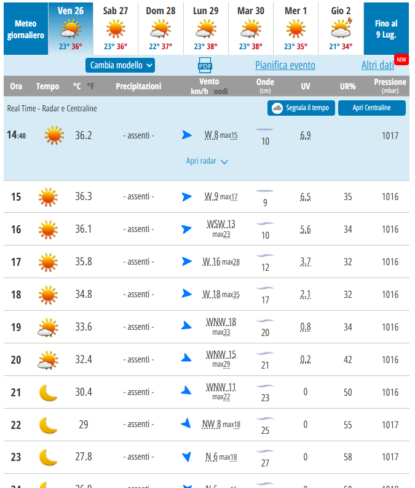This screenshot has width=415, height=488.
Task: Click the wind arrow in the 17 row
Action: click(187, 262)
